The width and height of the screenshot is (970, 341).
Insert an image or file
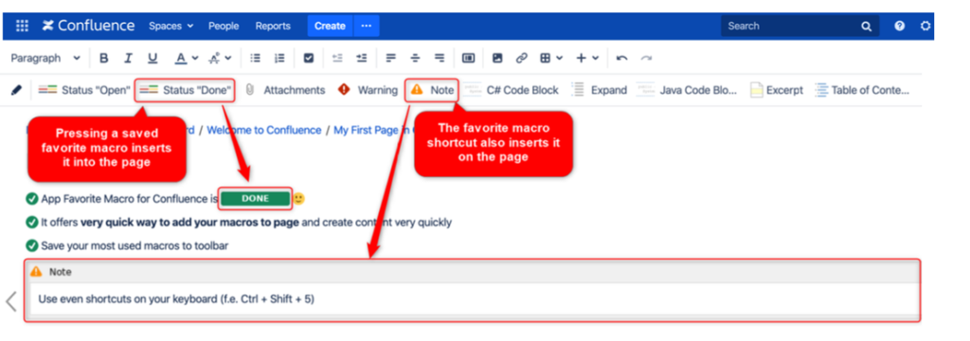(x=497, y=58)
